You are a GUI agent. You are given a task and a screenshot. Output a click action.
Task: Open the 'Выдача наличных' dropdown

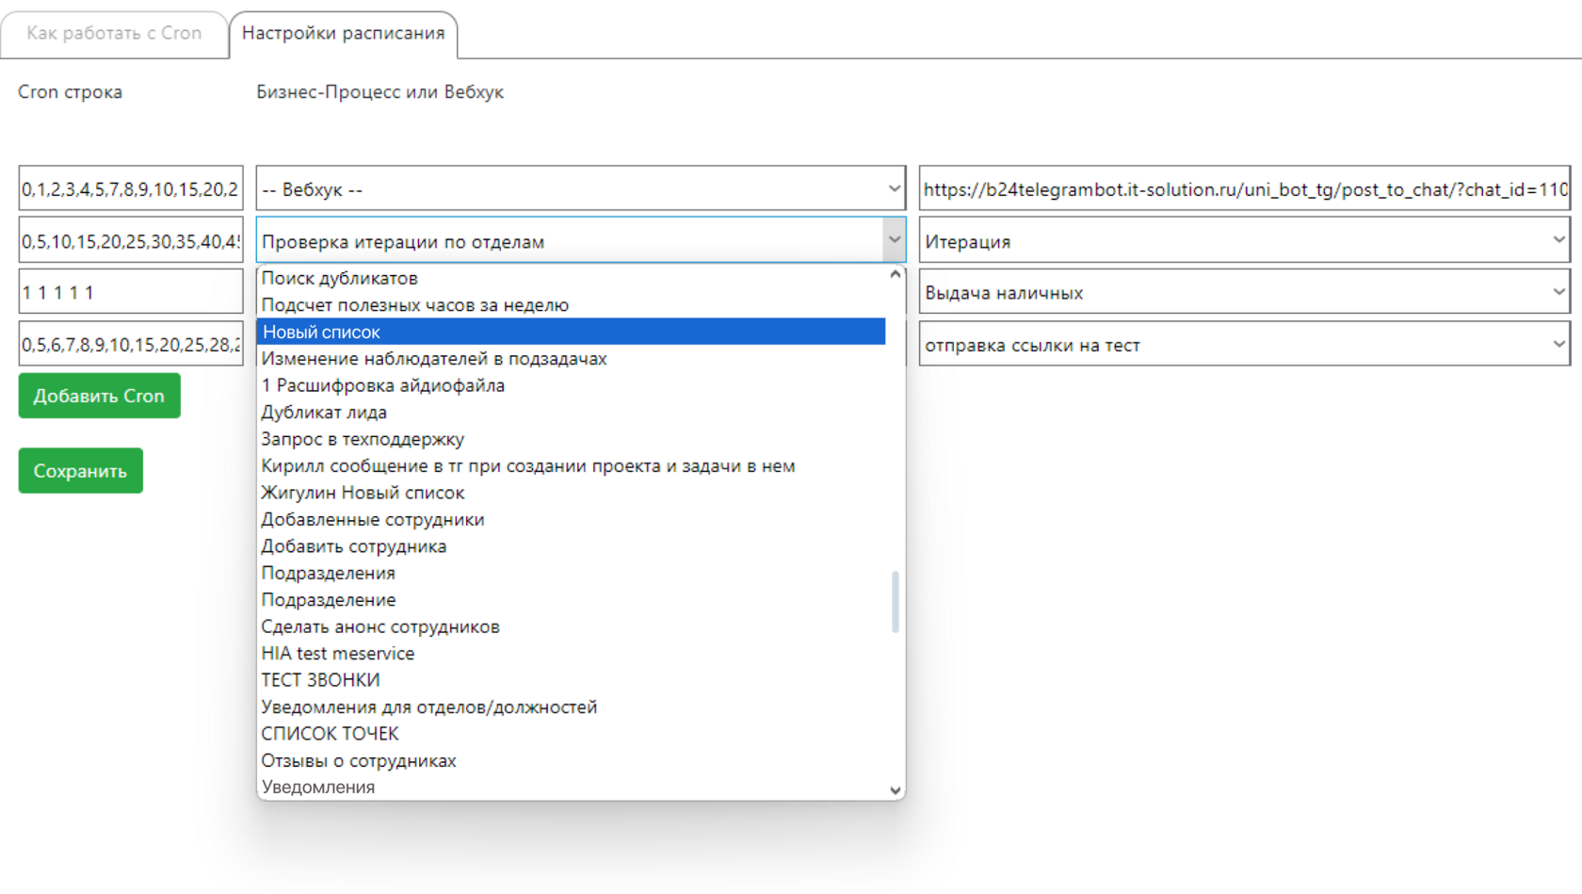click(1244, 293)
